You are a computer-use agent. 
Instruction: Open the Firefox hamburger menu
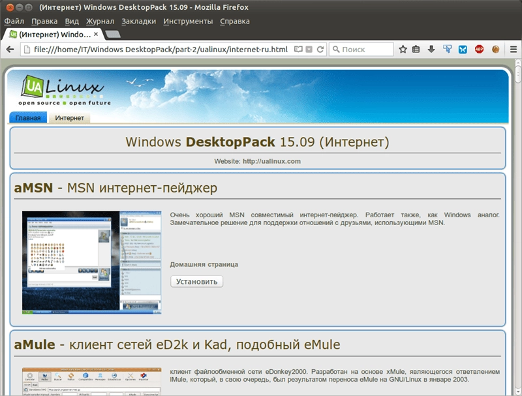(514, 49)
